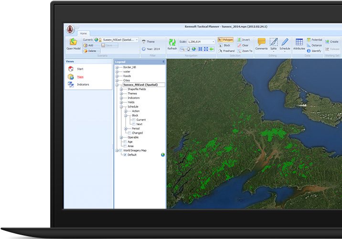This screenshot has height=239, width=342.
Task: Open the Comments tool
Action: pos(261,42)
